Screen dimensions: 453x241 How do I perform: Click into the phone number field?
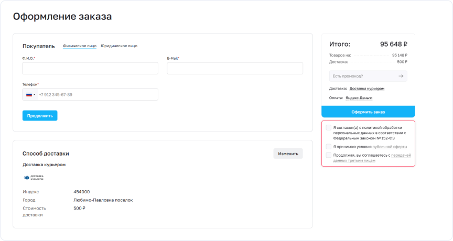[97, 95]
